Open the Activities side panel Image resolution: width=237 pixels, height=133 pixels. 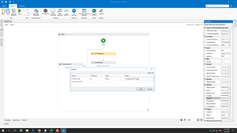[2, 33]
